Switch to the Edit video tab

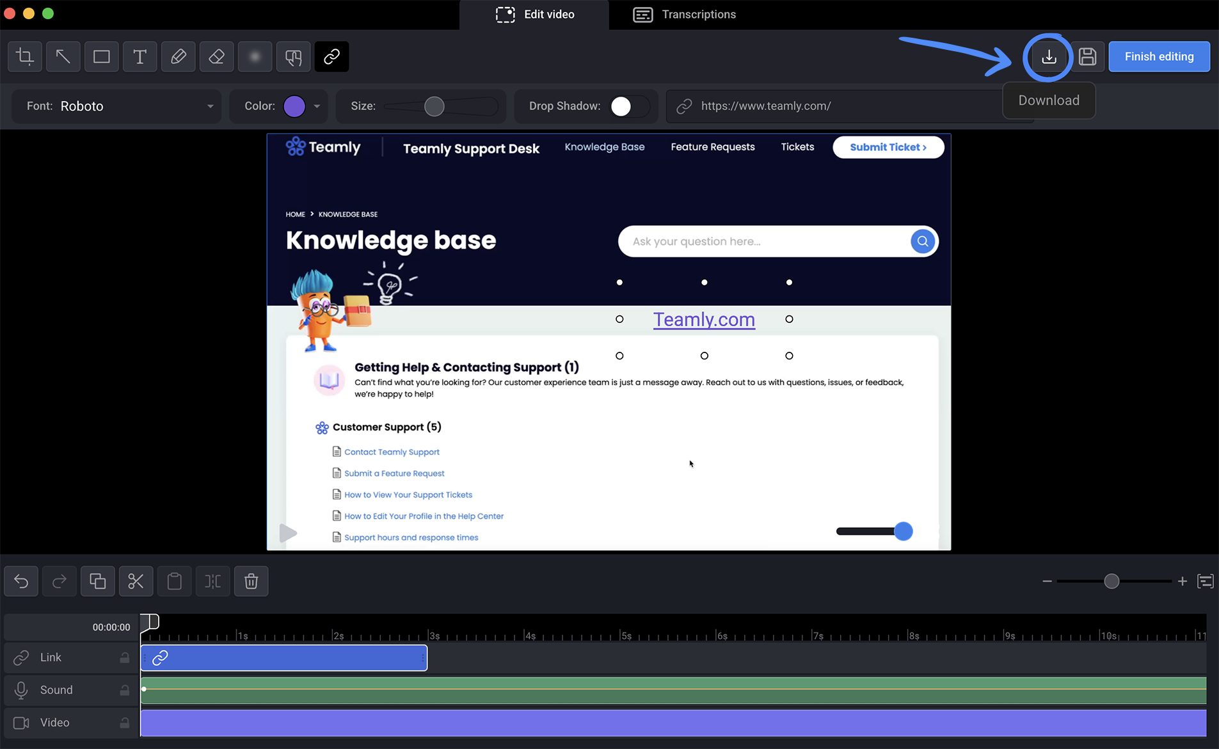coord(535,15)
